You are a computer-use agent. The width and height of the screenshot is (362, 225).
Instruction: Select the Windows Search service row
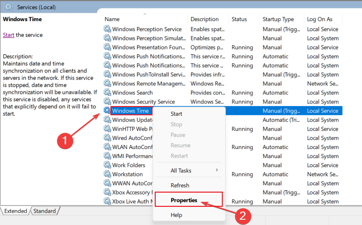pos(223,93)
